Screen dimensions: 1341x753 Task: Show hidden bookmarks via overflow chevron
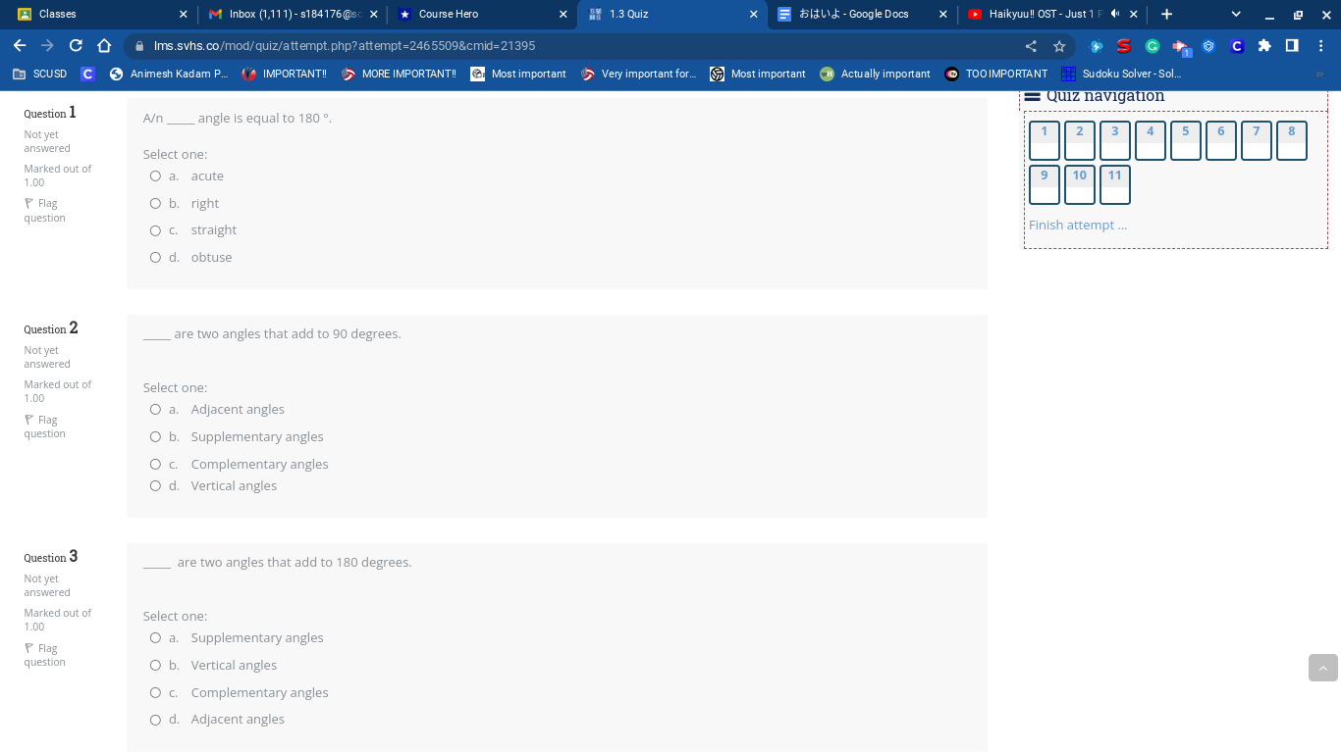[x=1319, y=74]
